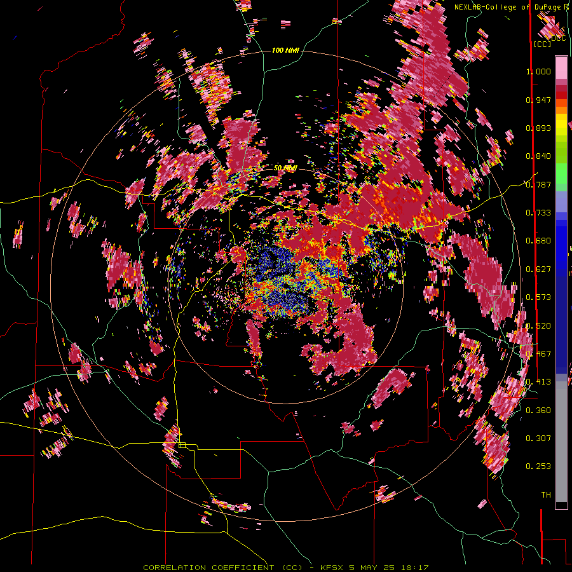Pick the light pink top color bar segment
572x572 pixels.
pyautogui.click(x=561, y=67)
